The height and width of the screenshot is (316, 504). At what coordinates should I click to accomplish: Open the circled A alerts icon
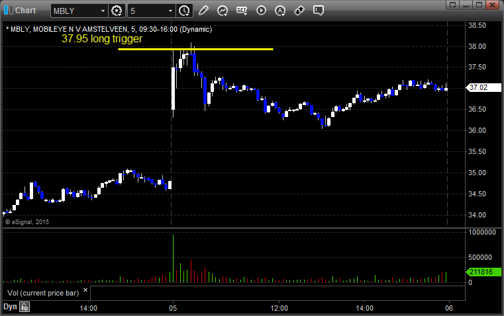point(280,11)
